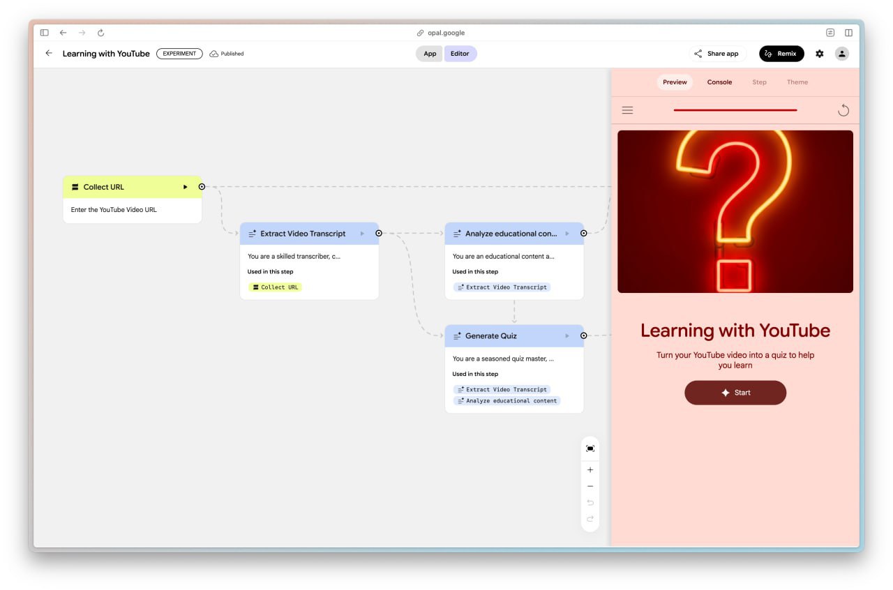893x590 pixels.
Task: Click the Generate Quiz node play arrow
Action: [567, 336]
